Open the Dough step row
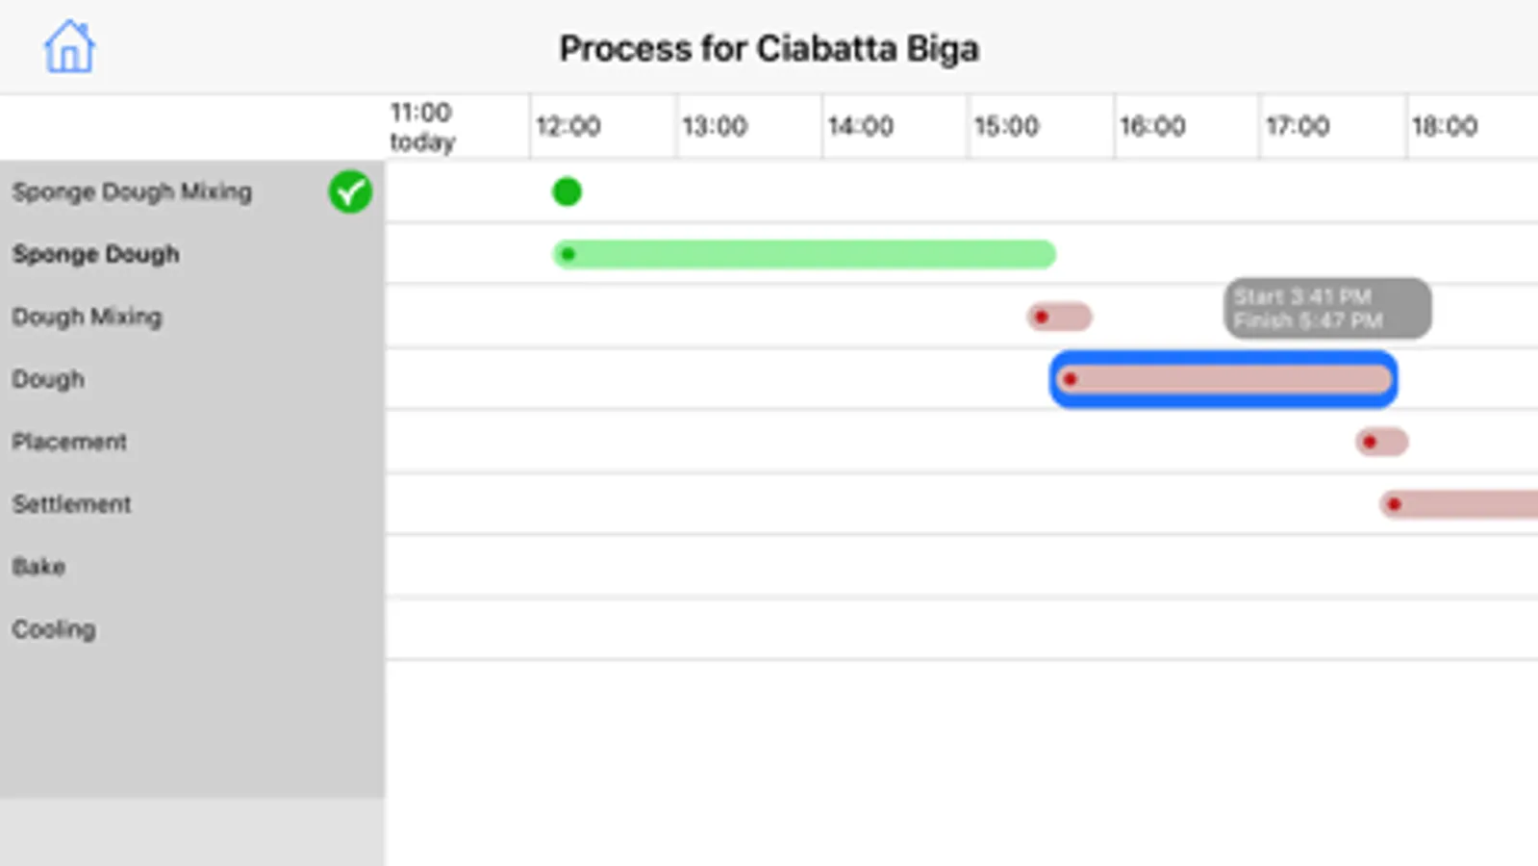The width and height of the screenshot is (1538, 866). [x=48, y=379]
